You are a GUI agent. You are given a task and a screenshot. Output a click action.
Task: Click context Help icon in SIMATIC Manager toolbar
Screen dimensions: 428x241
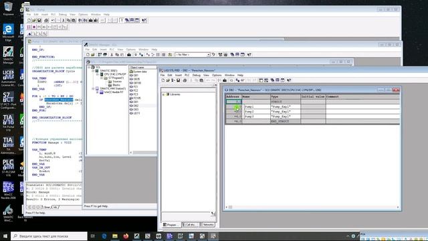point(249,55)
